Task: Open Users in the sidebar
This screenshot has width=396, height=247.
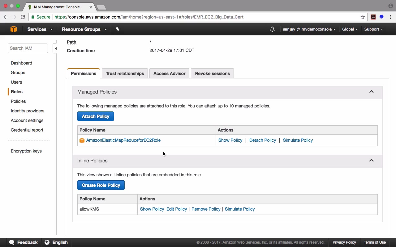Action: click(x=16, y=82)
